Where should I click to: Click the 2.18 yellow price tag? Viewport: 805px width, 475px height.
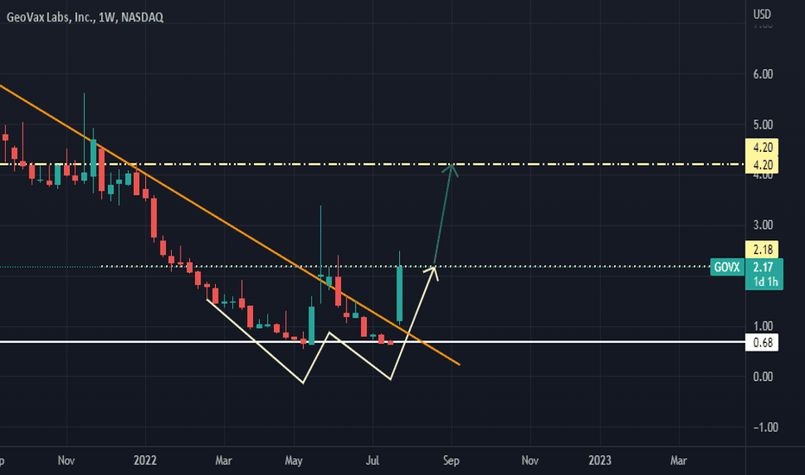tap(762, 250)
